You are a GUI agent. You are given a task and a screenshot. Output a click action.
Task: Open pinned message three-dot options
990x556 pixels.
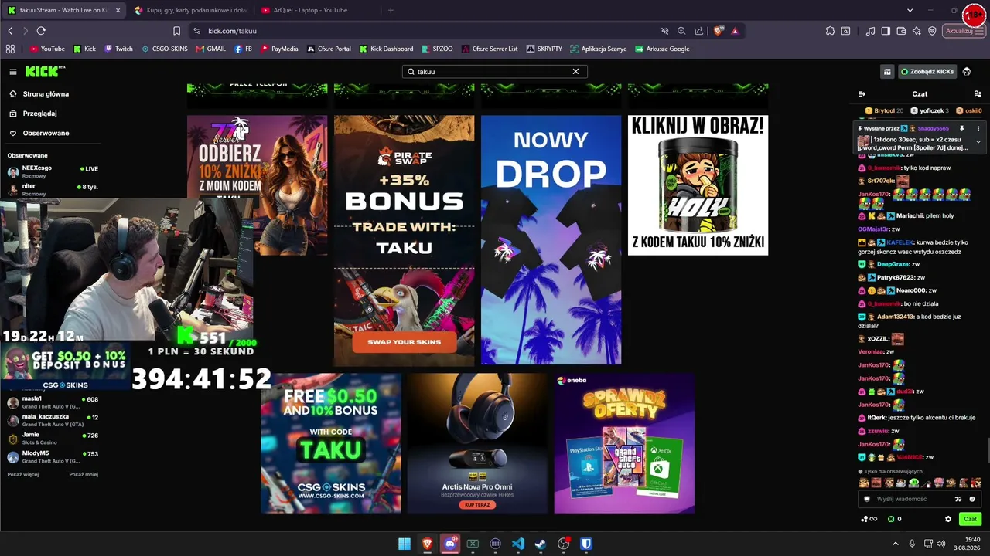(x=978, y=129)
